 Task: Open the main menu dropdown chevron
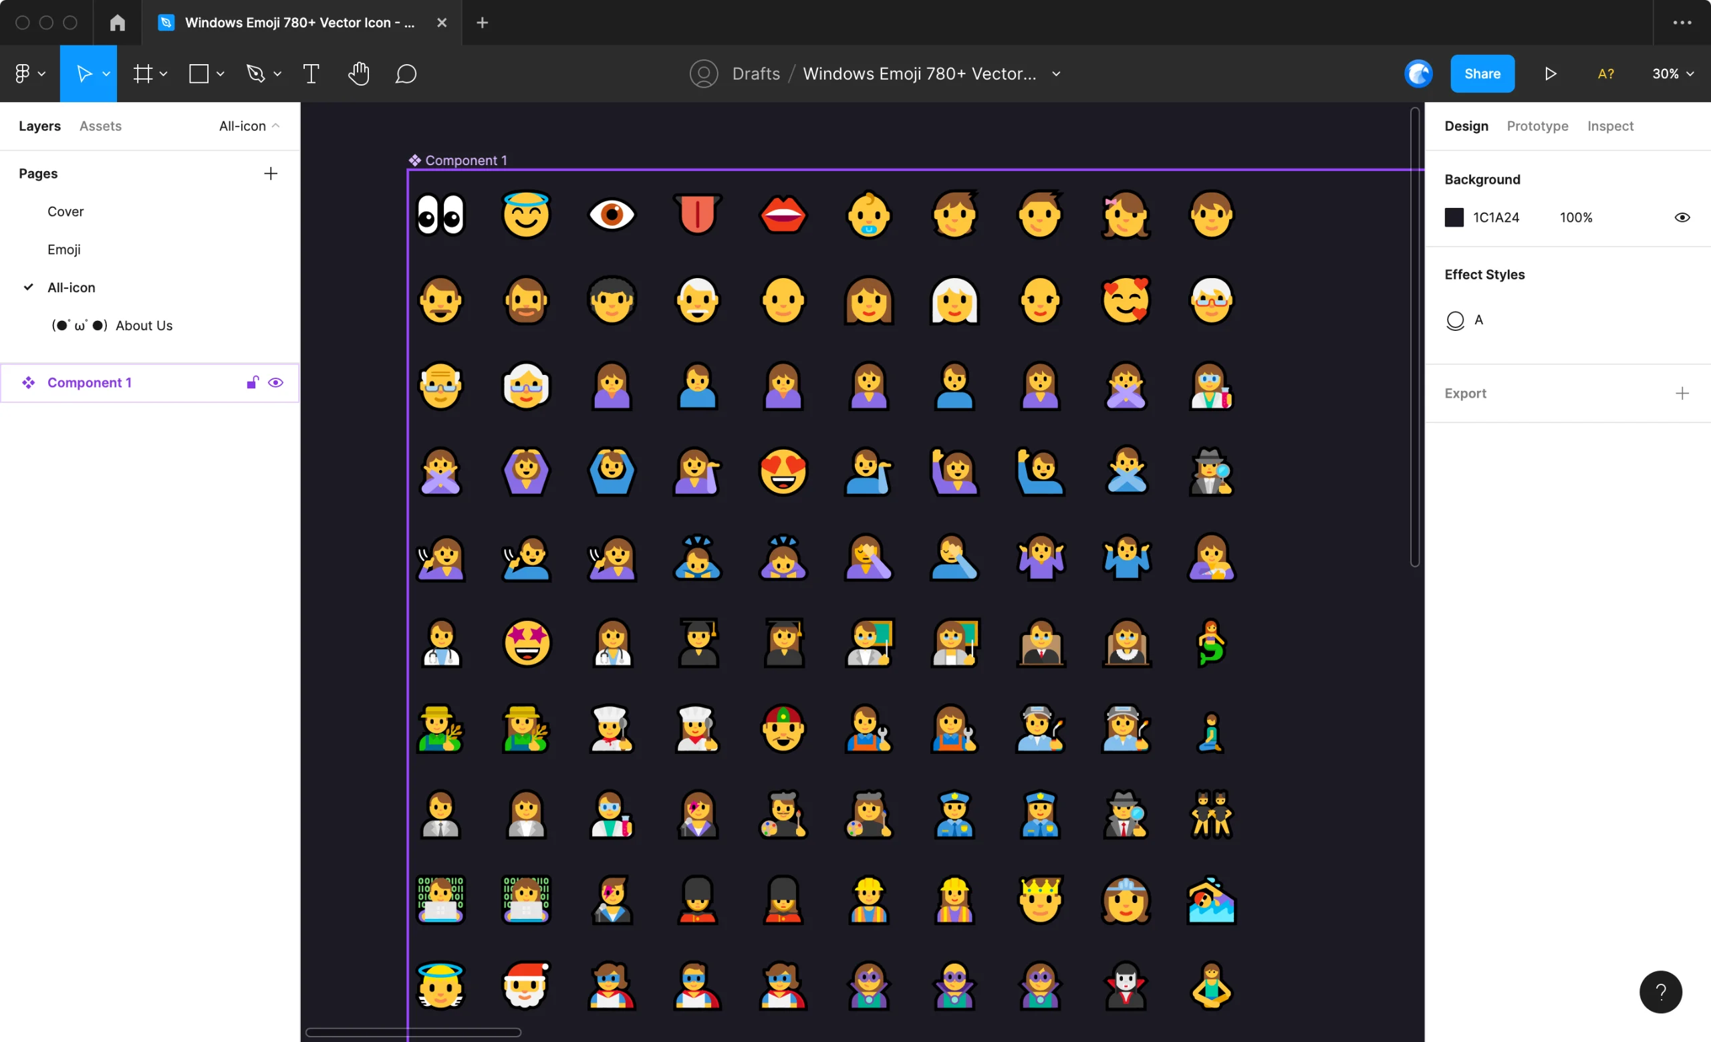coord(41,74)
